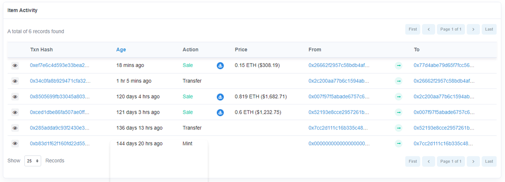Go to previous page using bottom chevron
This screenshot has width=505, height=182.
[428, 161]
